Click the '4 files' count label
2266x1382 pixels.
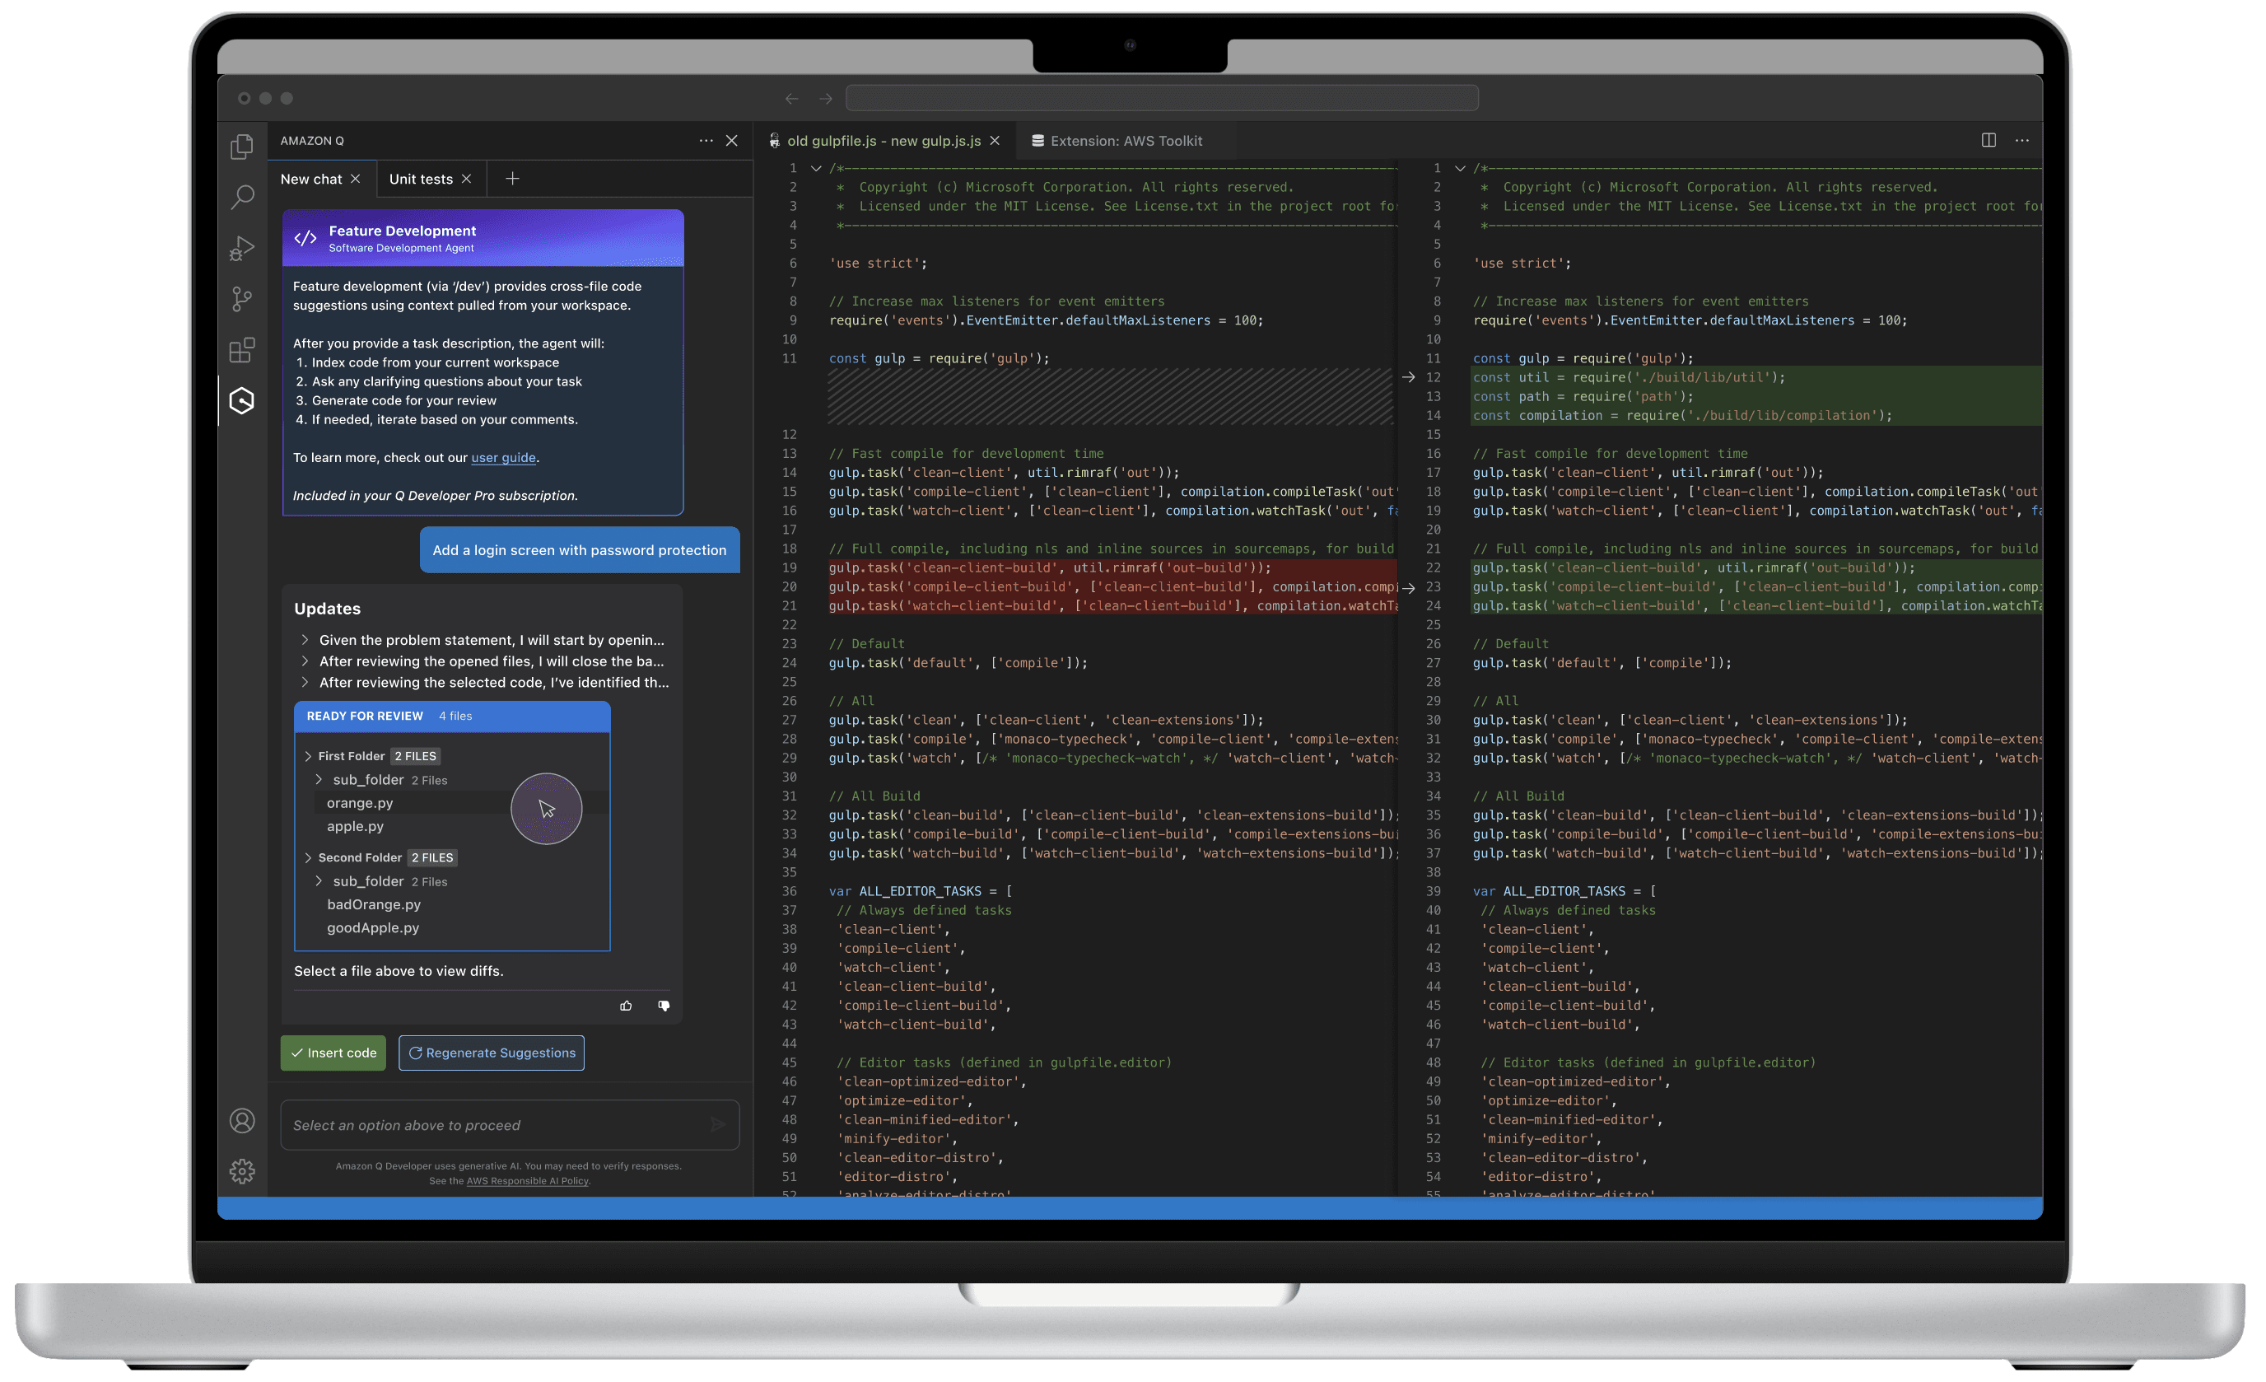455,716
